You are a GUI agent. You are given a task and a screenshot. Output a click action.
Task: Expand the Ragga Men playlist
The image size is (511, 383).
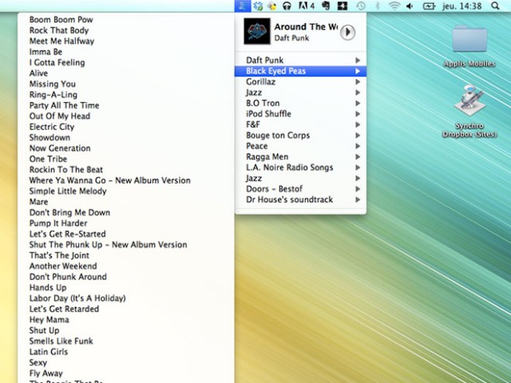[300, 157]
